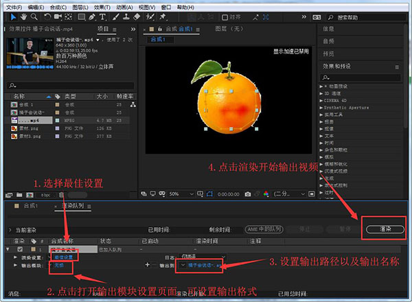
Task: Open the 图层(L) menu
Action: [80, 8]
